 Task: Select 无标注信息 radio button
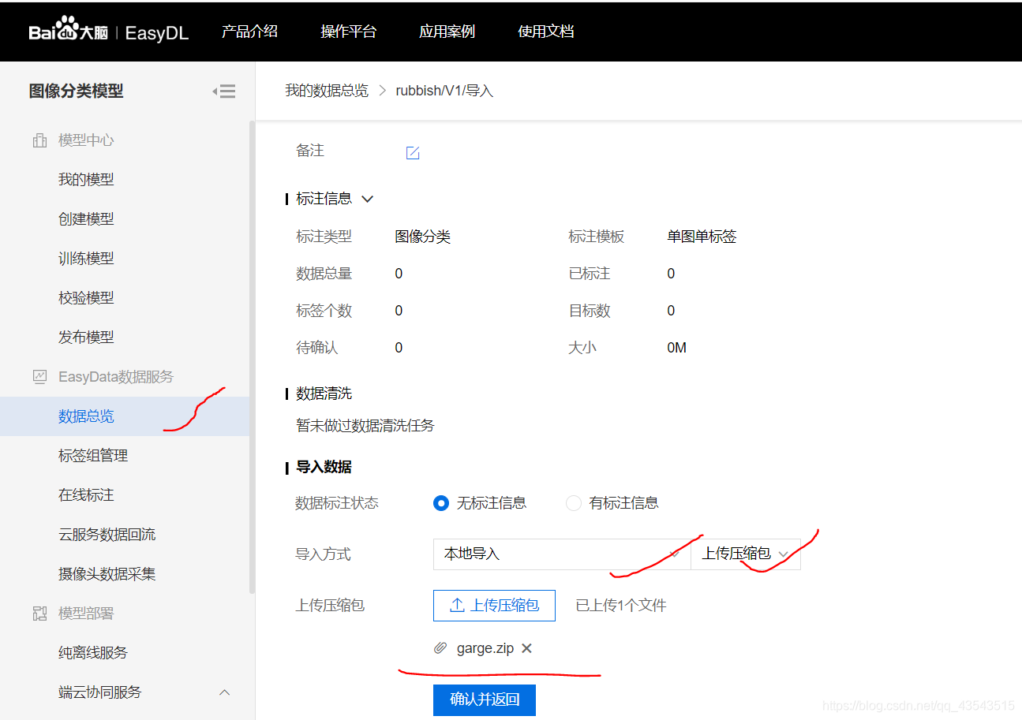[441, 503]
